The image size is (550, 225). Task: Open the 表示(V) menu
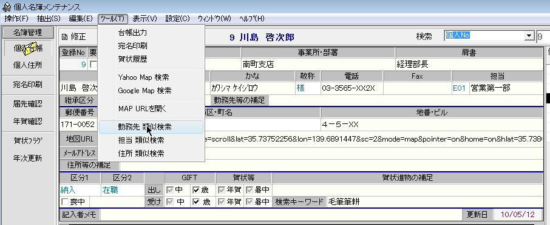pyautogui.click(x=145, y=19)
